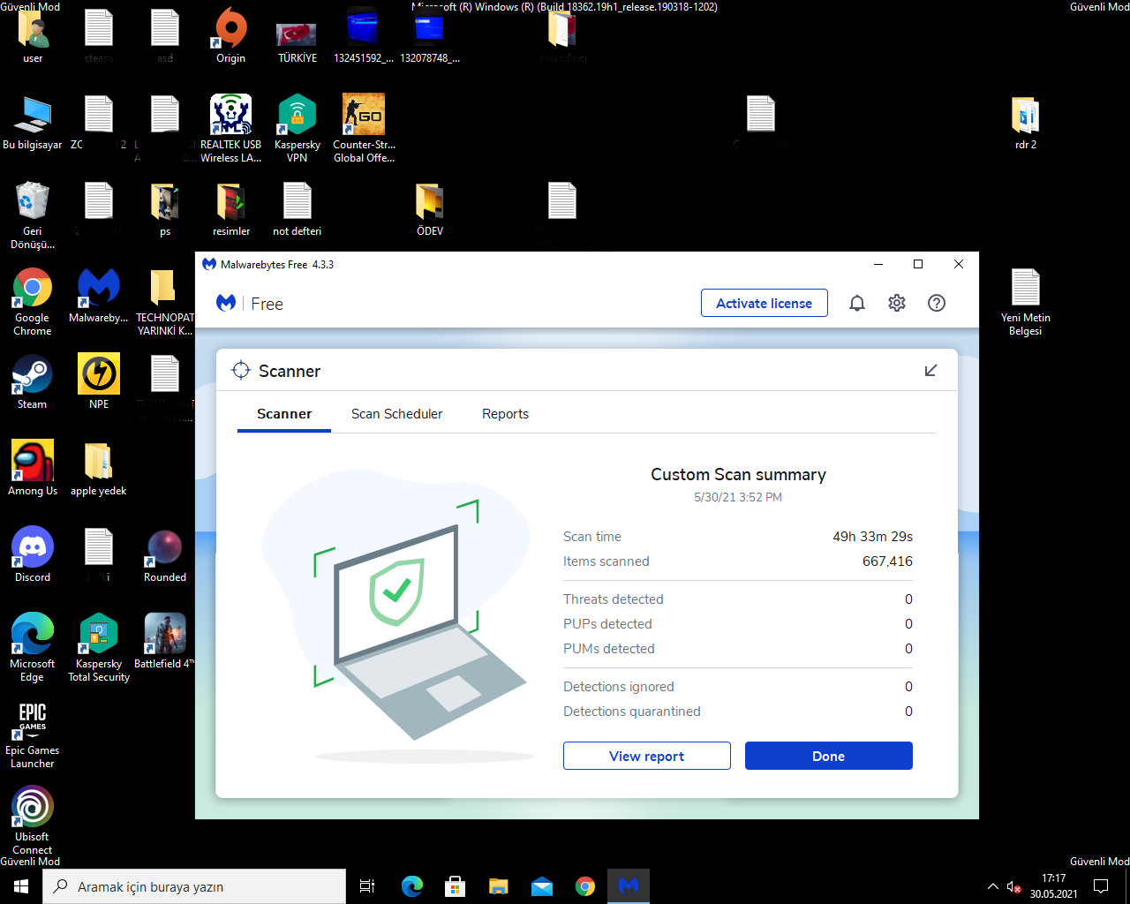This screenshot has width=1130, height=904.
Task: Select the Discord desktop shortcut
Action: click(x=33, y=554)
